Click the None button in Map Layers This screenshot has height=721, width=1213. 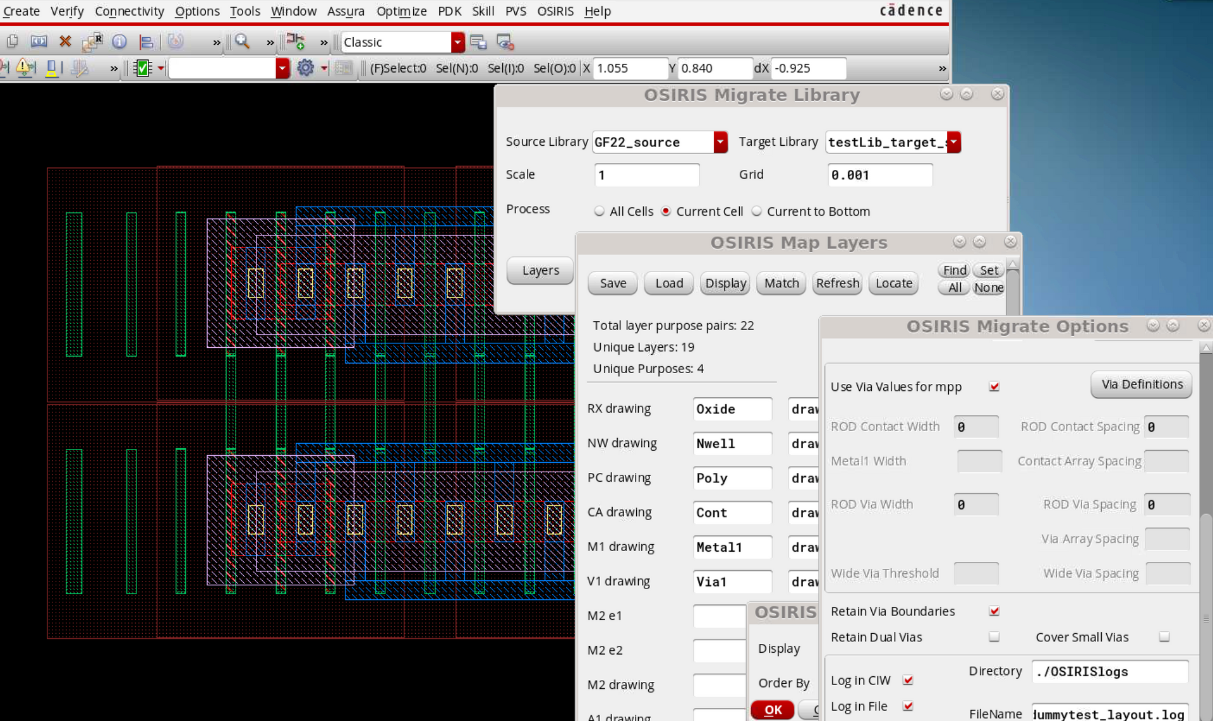click(989, 288)
